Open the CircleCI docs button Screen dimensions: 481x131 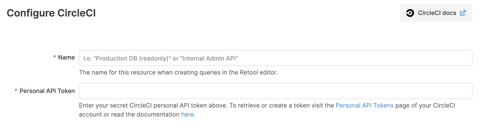(x=436, y=13)
